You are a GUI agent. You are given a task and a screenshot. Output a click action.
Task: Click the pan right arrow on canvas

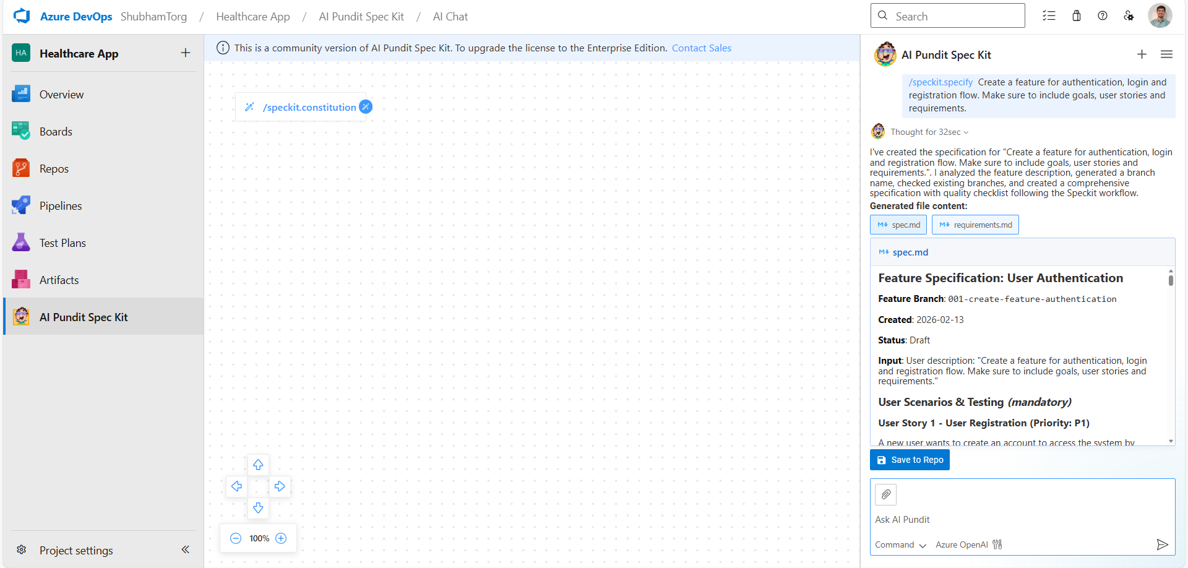click(x=280, y=486)
